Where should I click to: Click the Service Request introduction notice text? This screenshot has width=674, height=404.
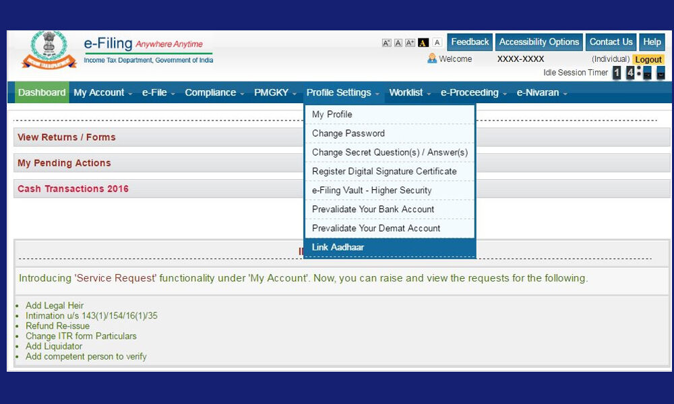tap(303, 278)
